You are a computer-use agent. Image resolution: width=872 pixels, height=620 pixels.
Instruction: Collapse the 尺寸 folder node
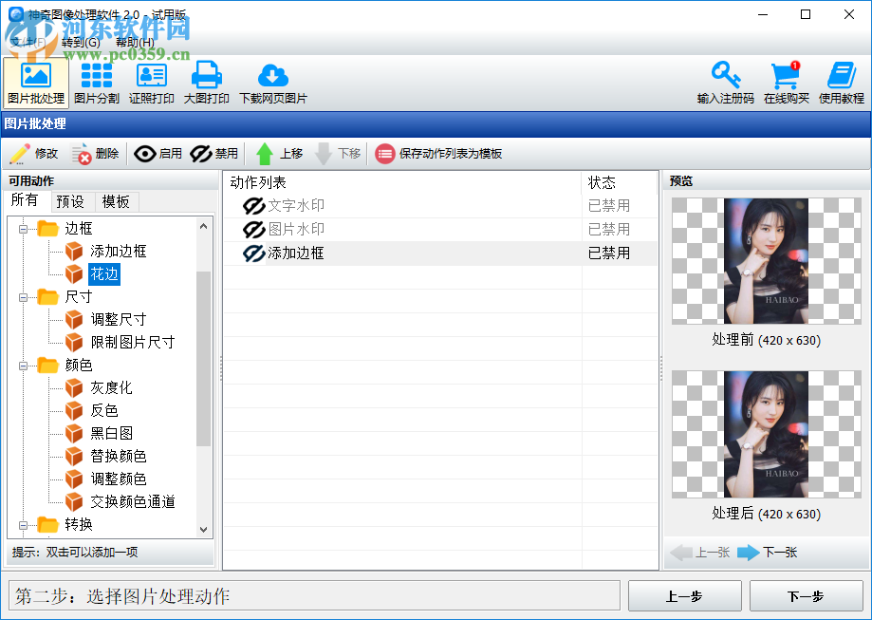click(x=23, y=297)
